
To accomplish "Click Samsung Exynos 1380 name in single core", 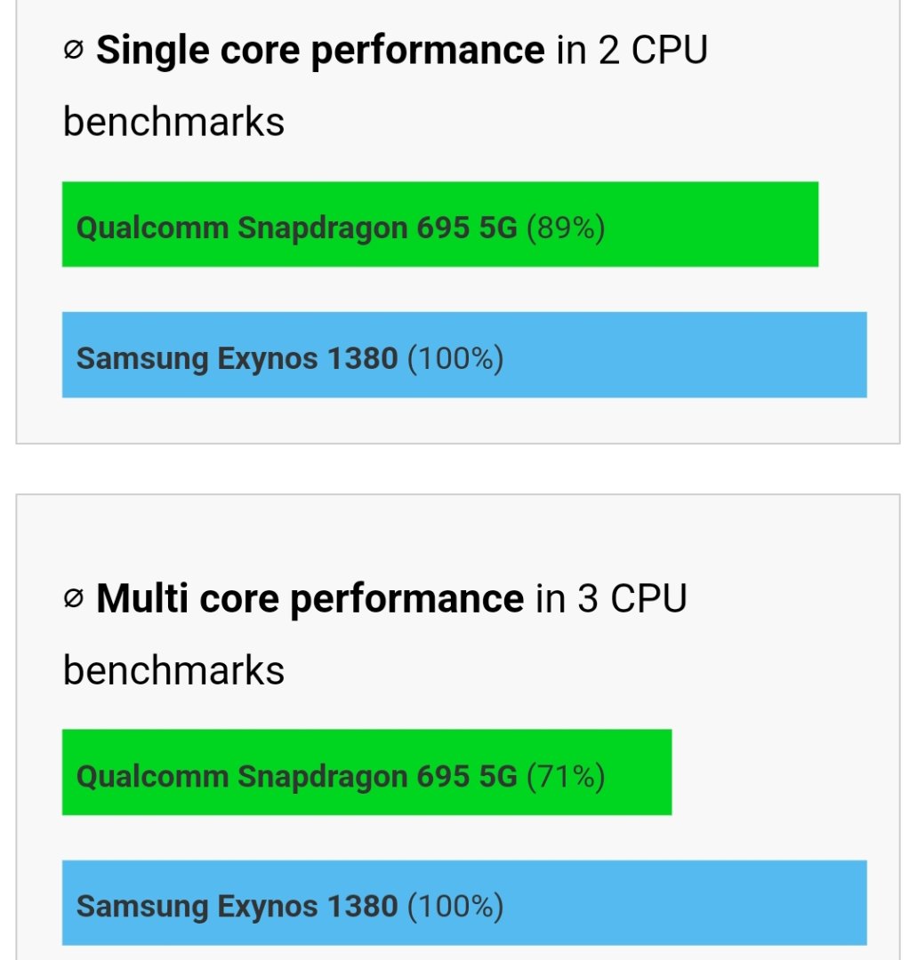I will (237, 359).
